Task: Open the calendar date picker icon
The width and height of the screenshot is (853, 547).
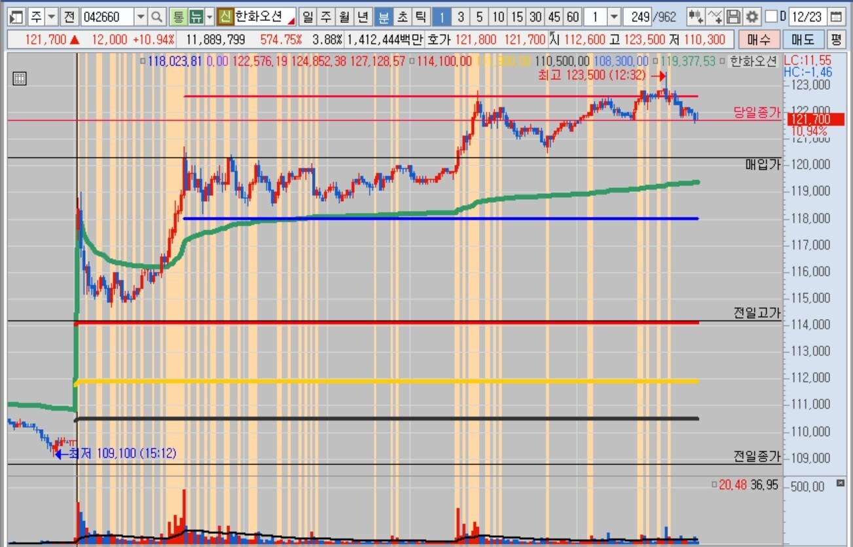Action: tap(836, 16)
